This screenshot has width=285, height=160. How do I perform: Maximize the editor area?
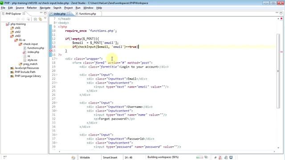(281, 13)
